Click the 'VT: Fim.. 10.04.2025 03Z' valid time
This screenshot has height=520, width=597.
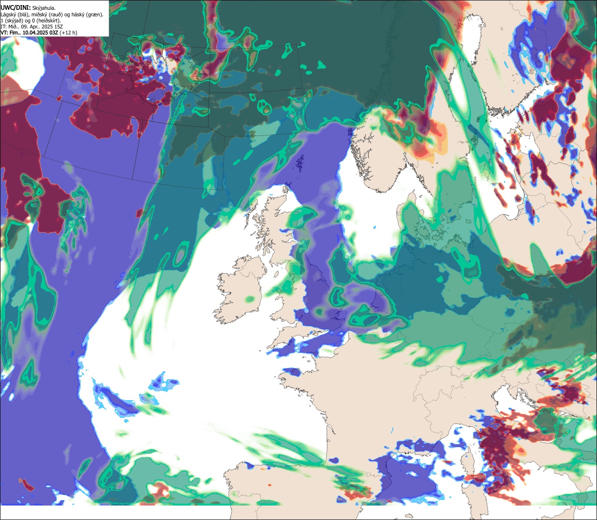[29, 33]
